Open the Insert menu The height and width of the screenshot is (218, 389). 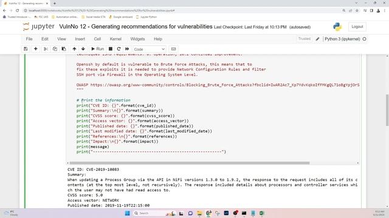[x=80, y=39]
